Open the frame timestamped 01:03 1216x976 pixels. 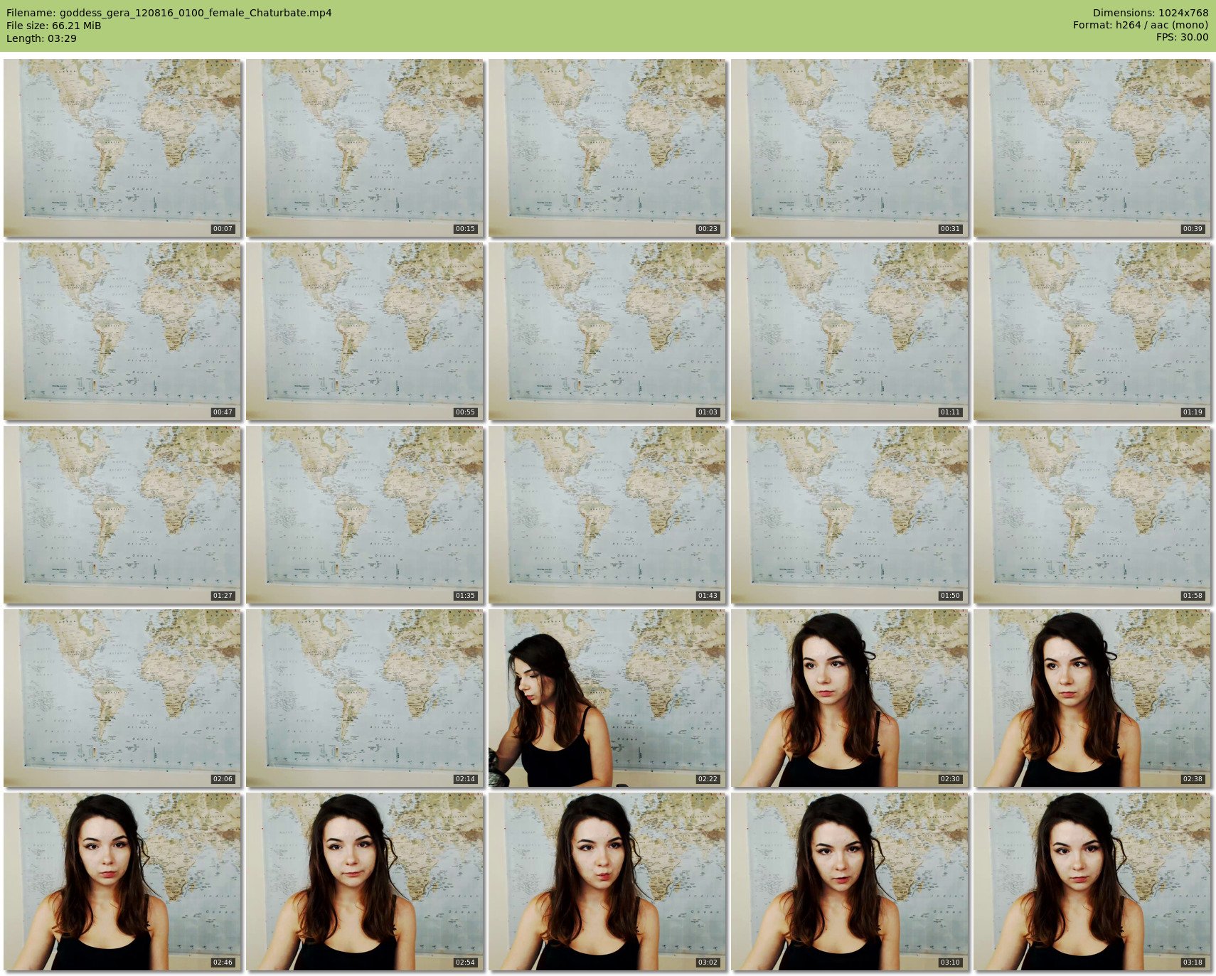click(x=607, y=331)
